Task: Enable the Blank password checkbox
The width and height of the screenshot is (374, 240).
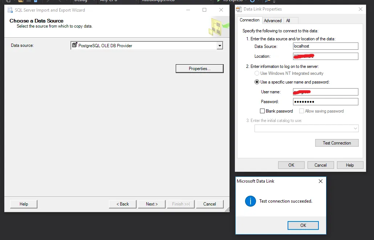Action: pos(262,111)
